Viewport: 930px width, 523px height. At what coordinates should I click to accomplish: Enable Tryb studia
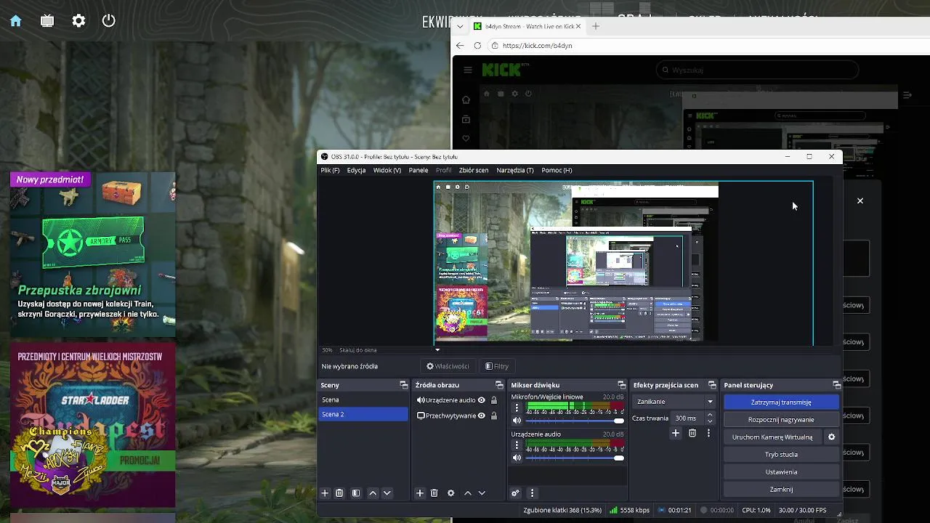pos(781,454)
